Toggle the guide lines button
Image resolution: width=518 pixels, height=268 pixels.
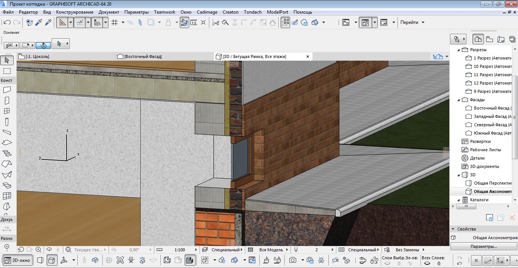tap(62, 23)
